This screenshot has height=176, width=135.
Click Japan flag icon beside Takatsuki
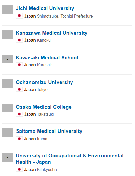point(19,114)
